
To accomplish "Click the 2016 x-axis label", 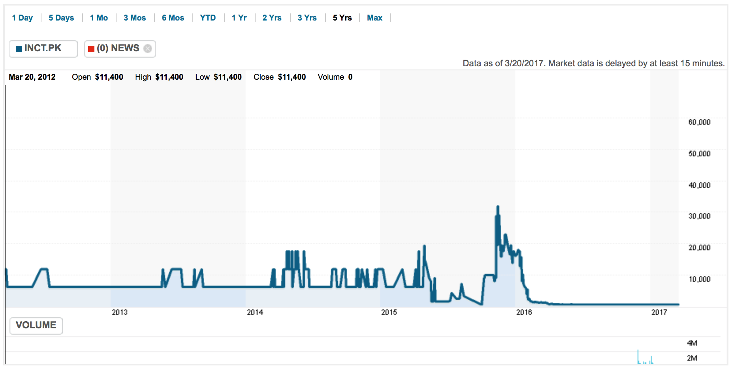I will (x=524, y=312).
